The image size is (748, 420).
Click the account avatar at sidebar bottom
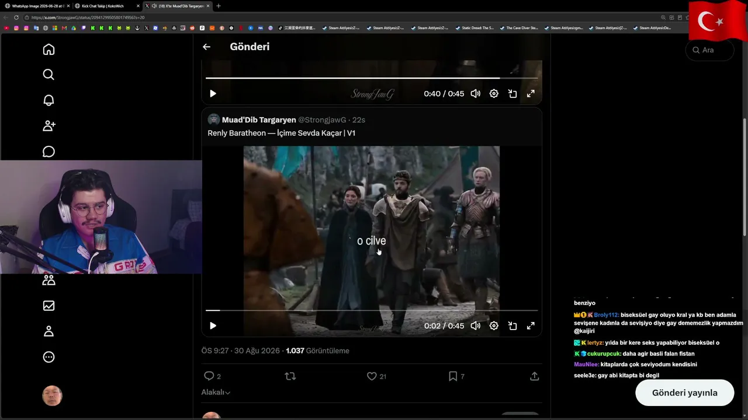coord(52,395)
